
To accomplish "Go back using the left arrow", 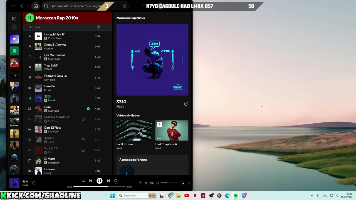I will click(x=21, y=6).
